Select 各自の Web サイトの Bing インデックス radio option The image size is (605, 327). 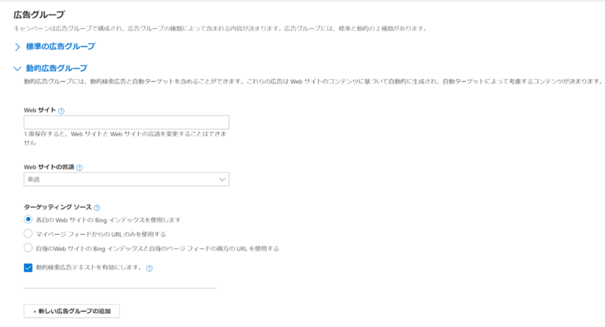pyautogui.click(x=28, y=219)
